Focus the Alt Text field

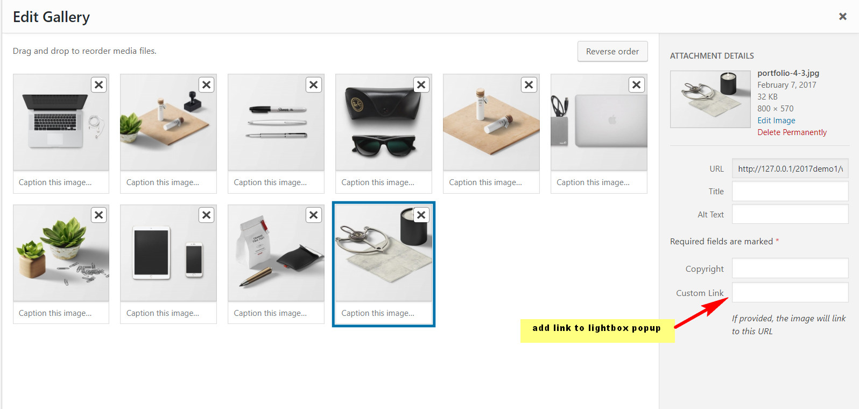tap(790, 214)
